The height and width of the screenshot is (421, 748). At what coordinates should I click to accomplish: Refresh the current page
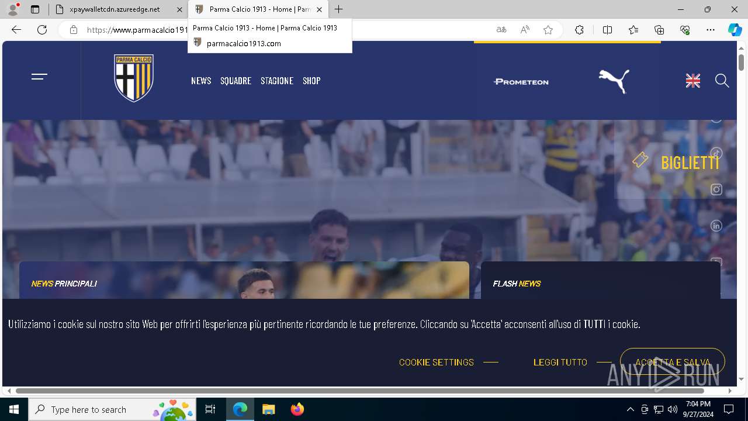(x=42, y=30)
